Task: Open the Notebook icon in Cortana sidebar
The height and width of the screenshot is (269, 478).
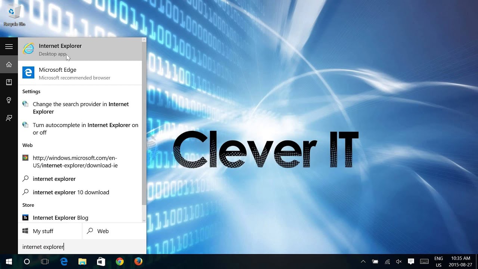Action: click(x=9, y=82)
